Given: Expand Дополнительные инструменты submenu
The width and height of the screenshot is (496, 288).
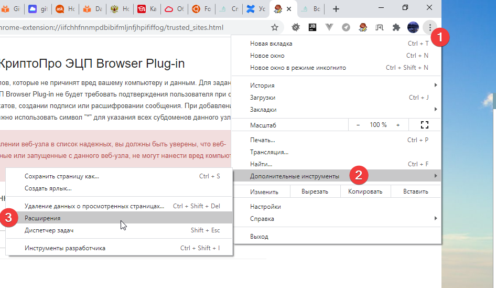Looking at the screenshot, I should click(337, 176).
